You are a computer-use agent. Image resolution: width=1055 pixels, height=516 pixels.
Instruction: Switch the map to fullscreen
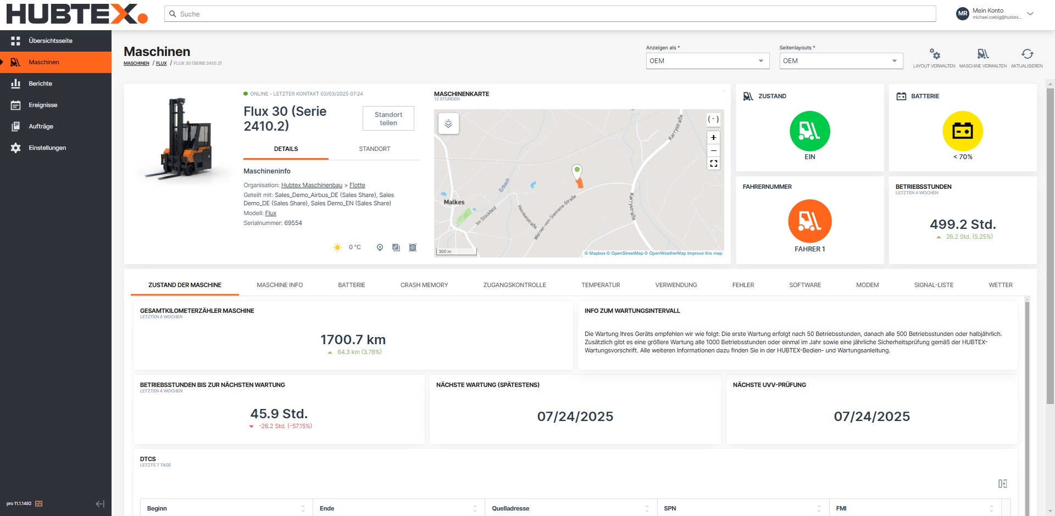tap(713, 164)
